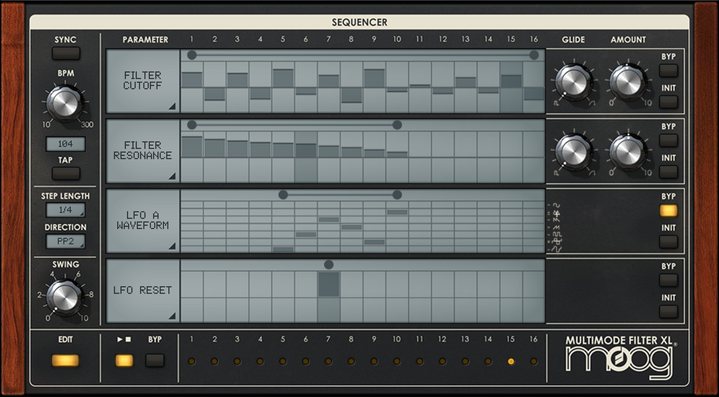The height and width of the screenshot is (397, 719).
Task: Click the LFO Reset active step 7 cell
Action: pyautogui.click(x=329, y=284)
